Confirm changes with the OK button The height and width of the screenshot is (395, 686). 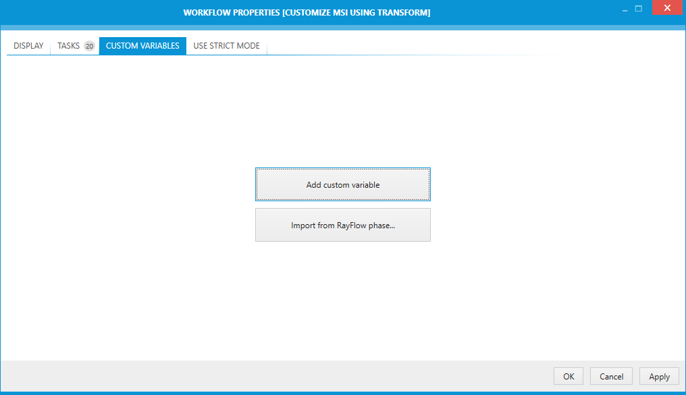pos(568,376)
